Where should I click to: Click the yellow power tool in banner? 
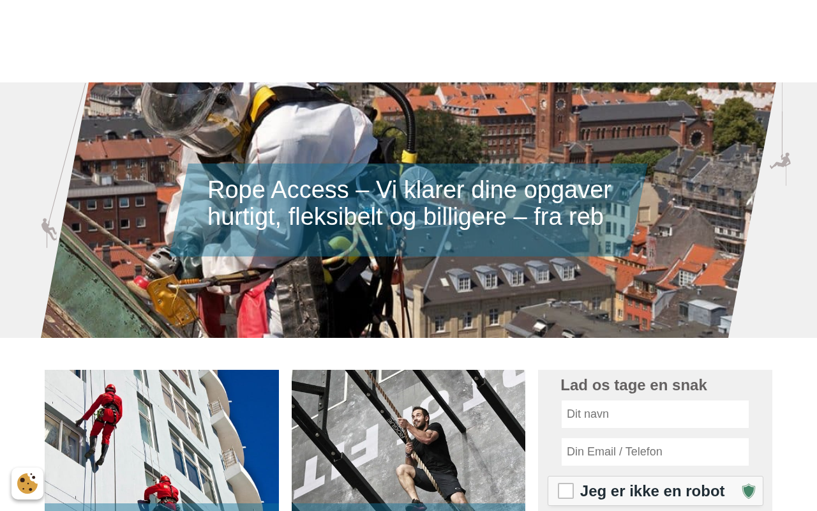point(171,298)
